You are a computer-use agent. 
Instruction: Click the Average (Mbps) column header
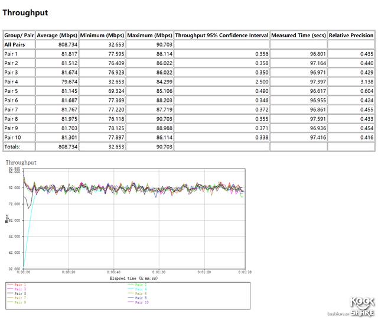pos(57,35)
